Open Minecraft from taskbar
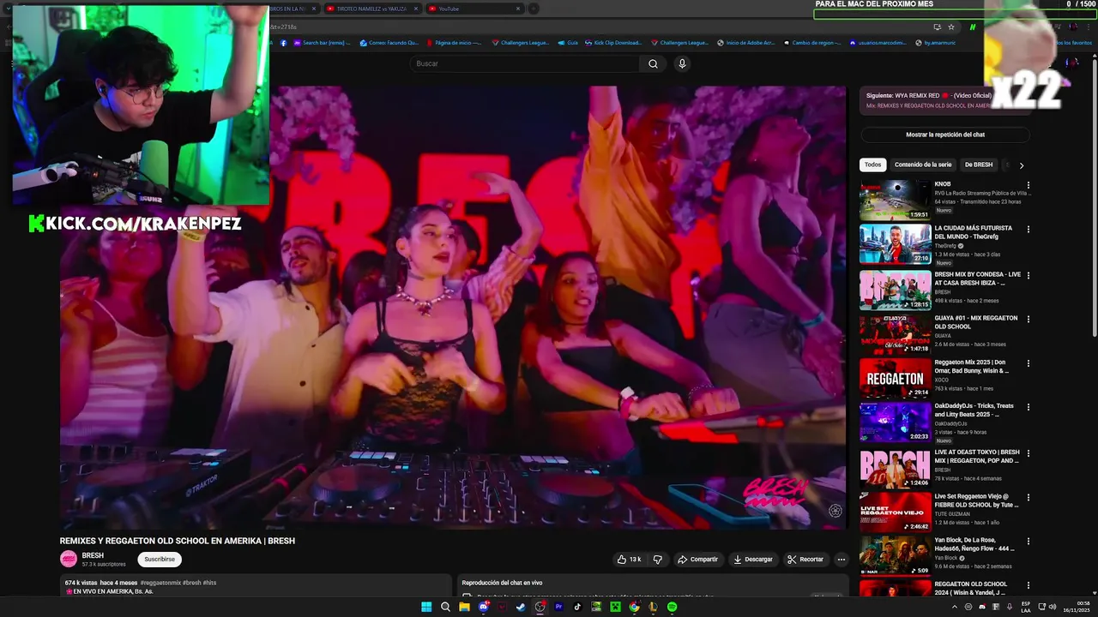 pos(615,607)
